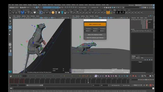Click Select a FD_TrackCam to Reset button
Image resolution: width=163 pixels, height=92 pixels.
[x=95, y=35]
